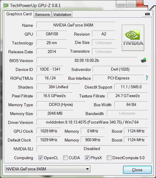
Task: Click the Name field showing GeForce 840M
Action: coord(76,25)
